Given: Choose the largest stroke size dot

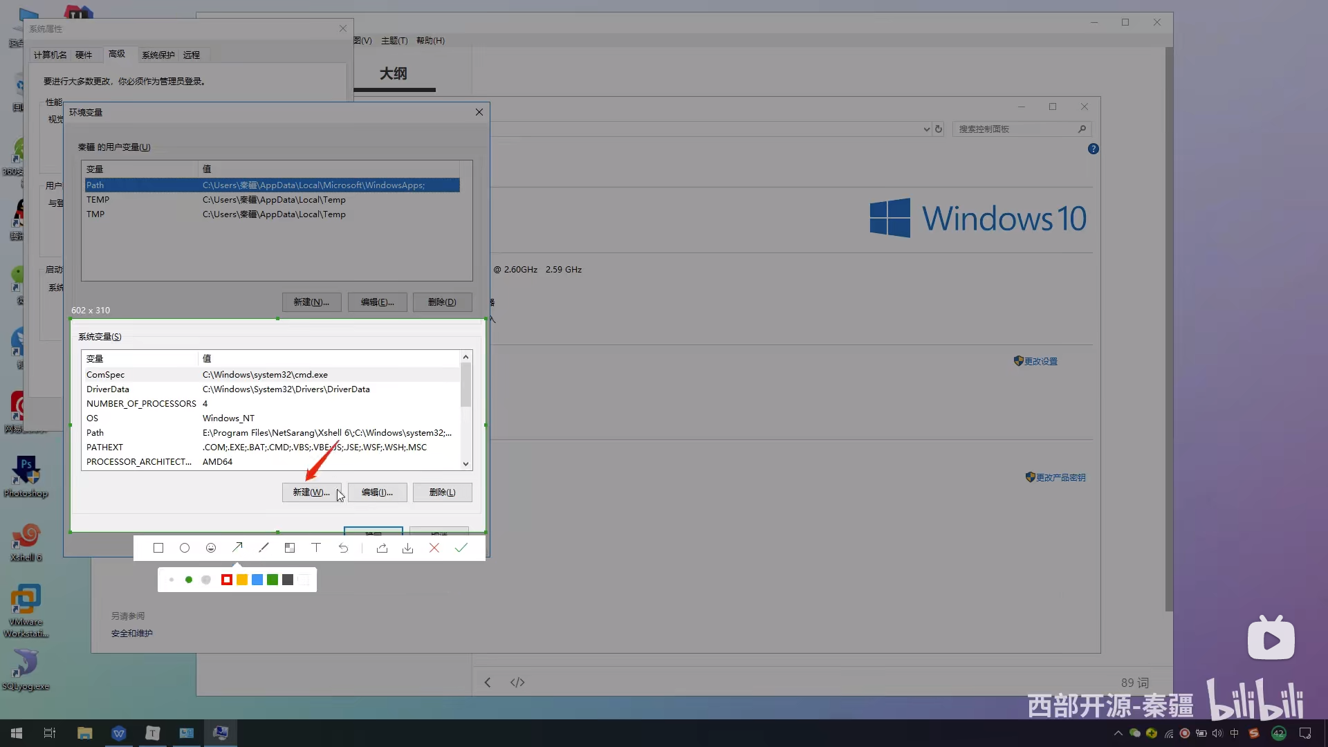Looking at the screenshot, I should point(206,580).
